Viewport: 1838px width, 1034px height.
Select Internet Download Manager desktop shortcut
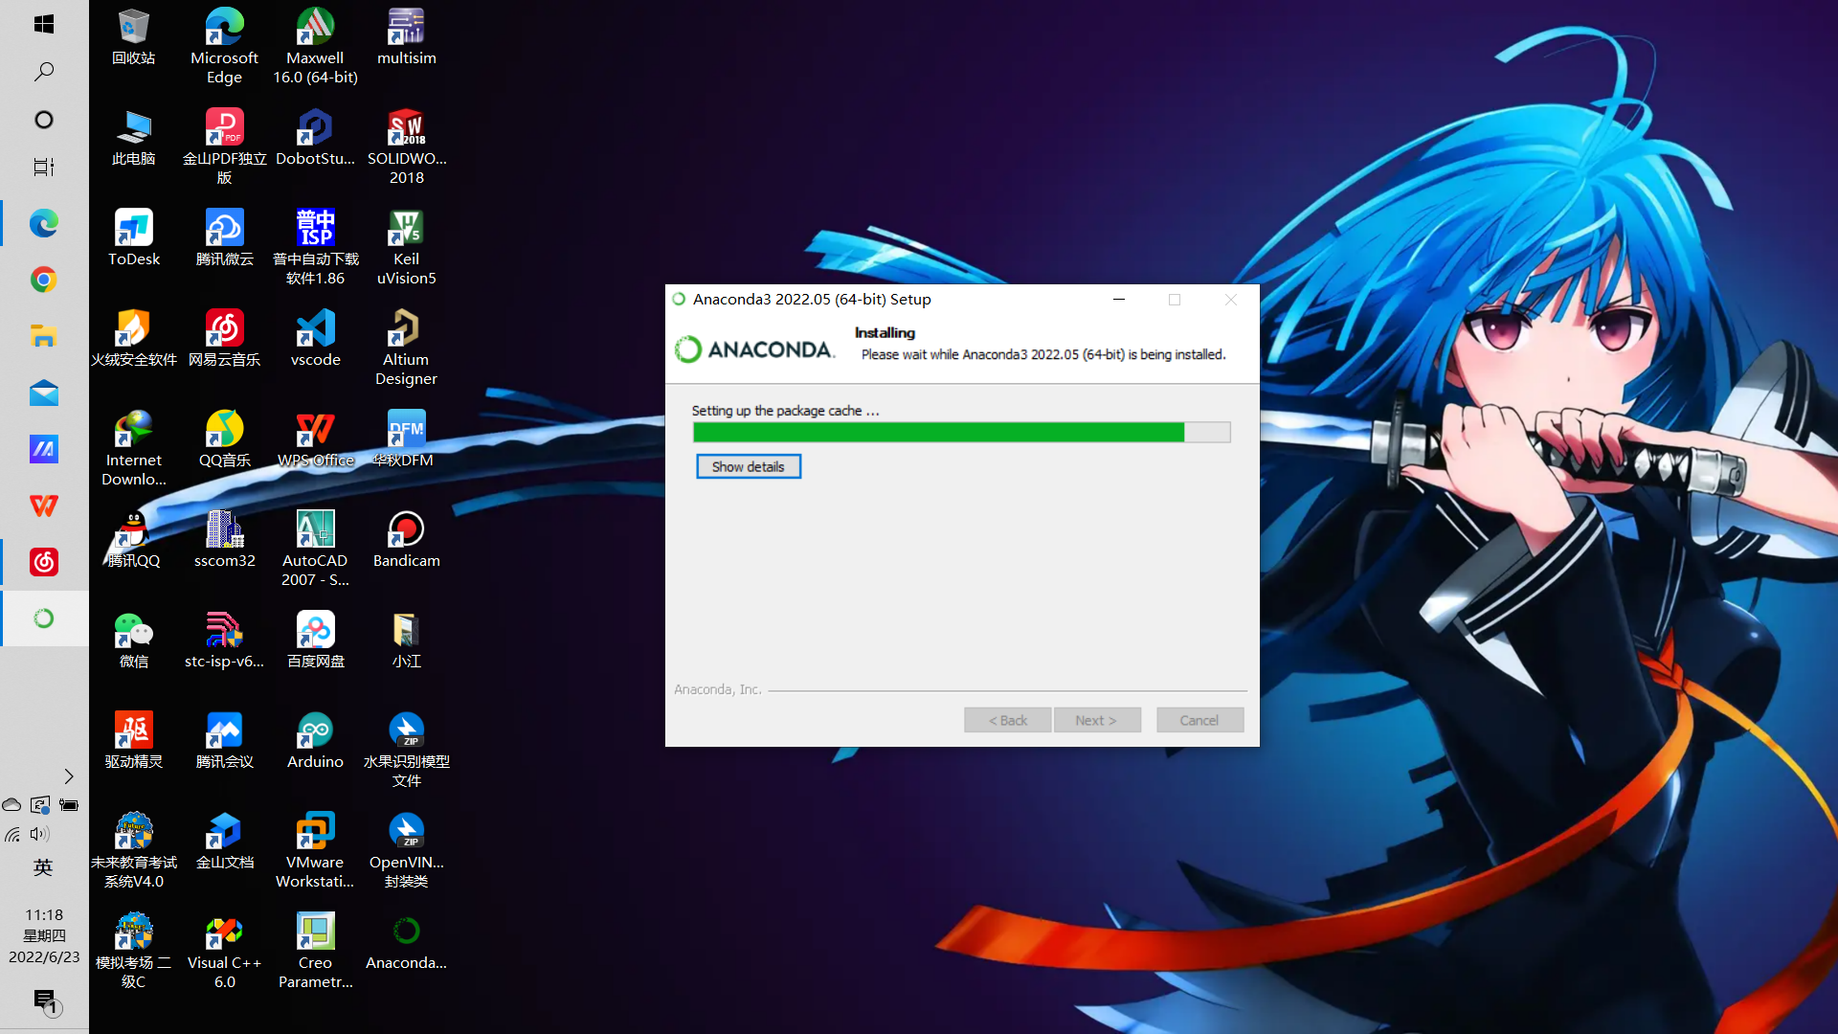click(x=134, y=448)
